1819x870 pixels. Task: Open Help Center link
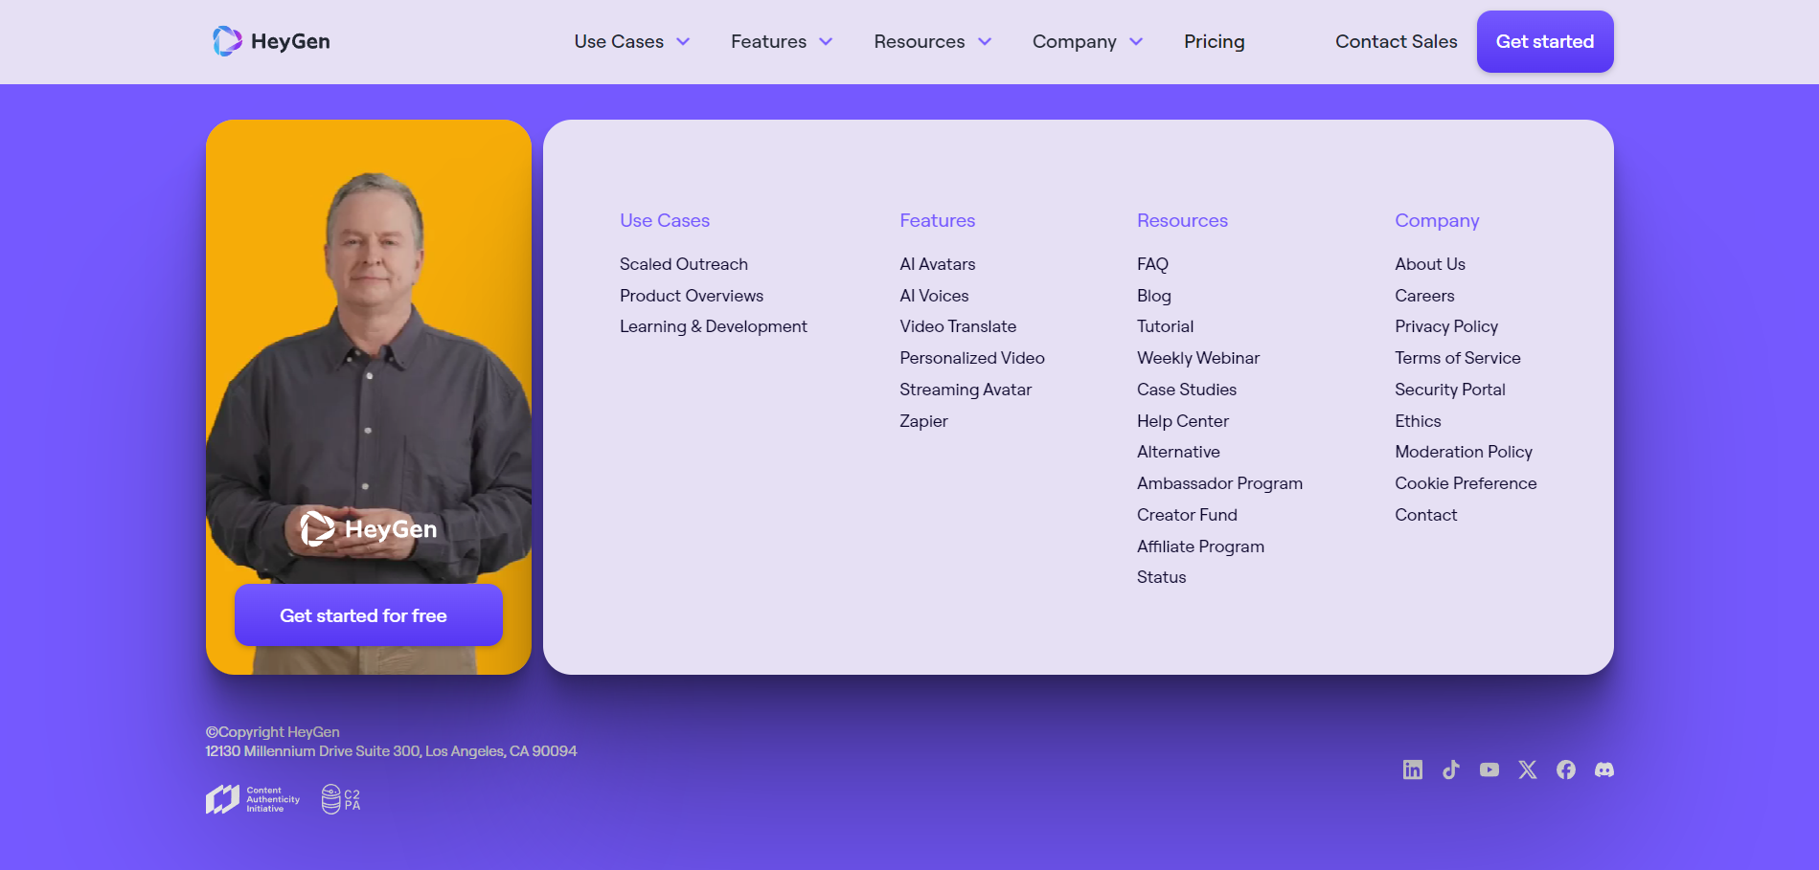pos(1183,421)
